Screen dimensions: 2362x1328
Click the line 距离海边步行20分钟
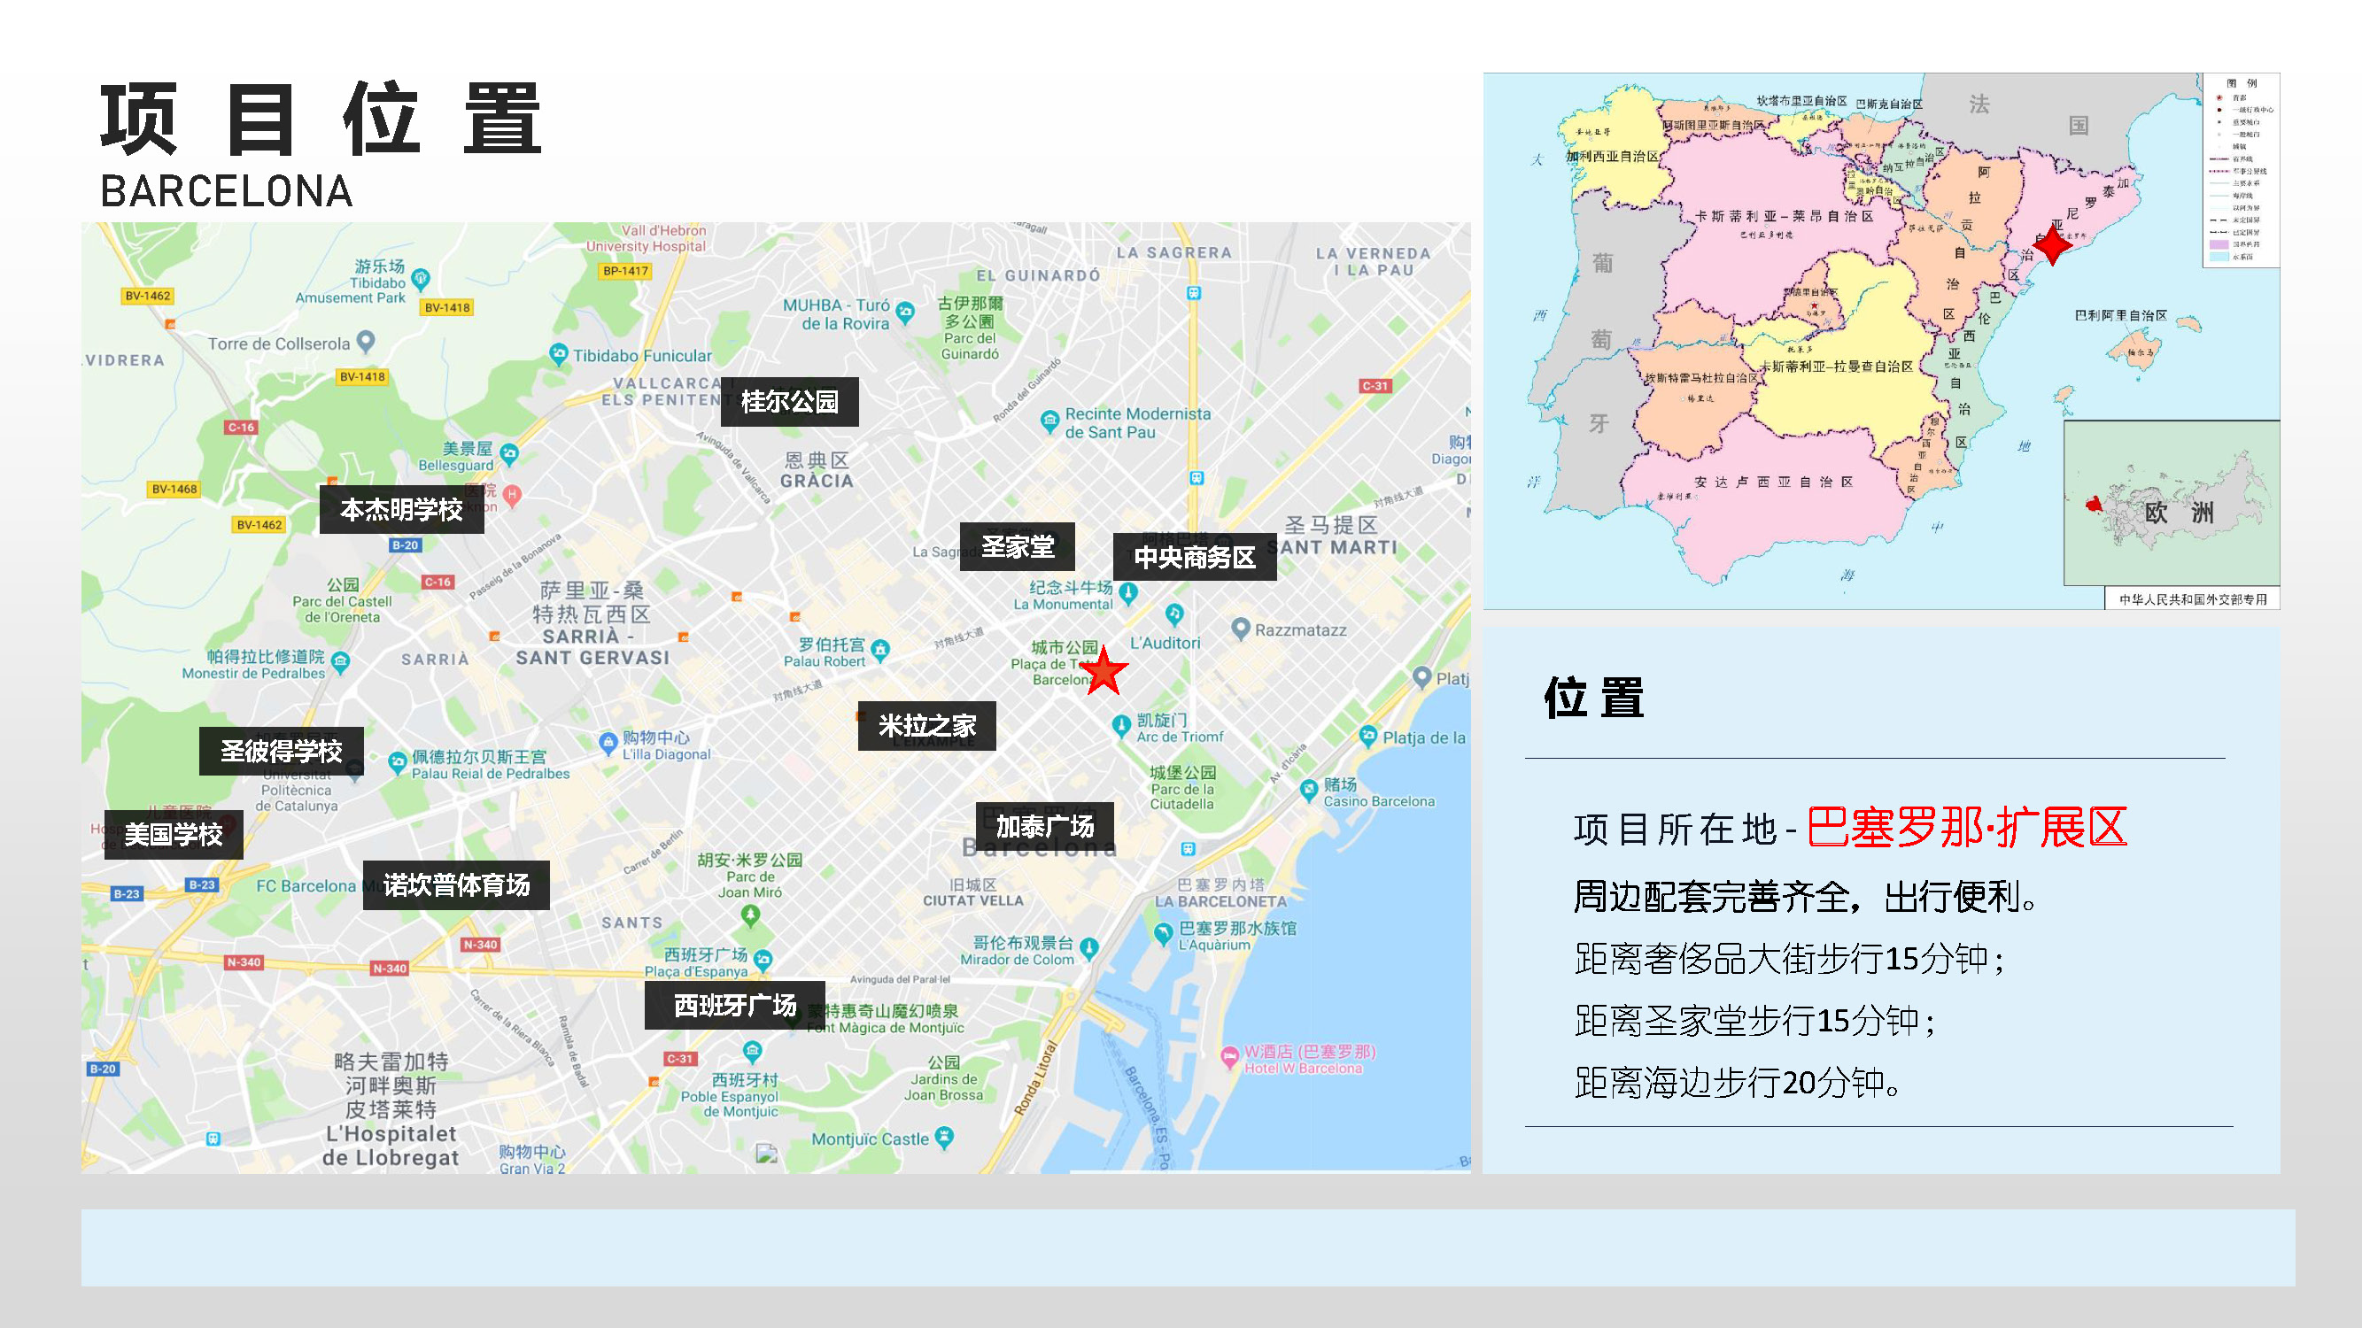coord(1739,1083)
